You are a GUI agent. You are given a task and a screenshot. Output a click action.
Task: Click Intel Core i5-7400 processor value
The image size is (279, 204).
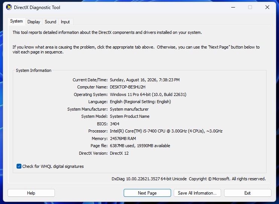[x=166, y=131]
